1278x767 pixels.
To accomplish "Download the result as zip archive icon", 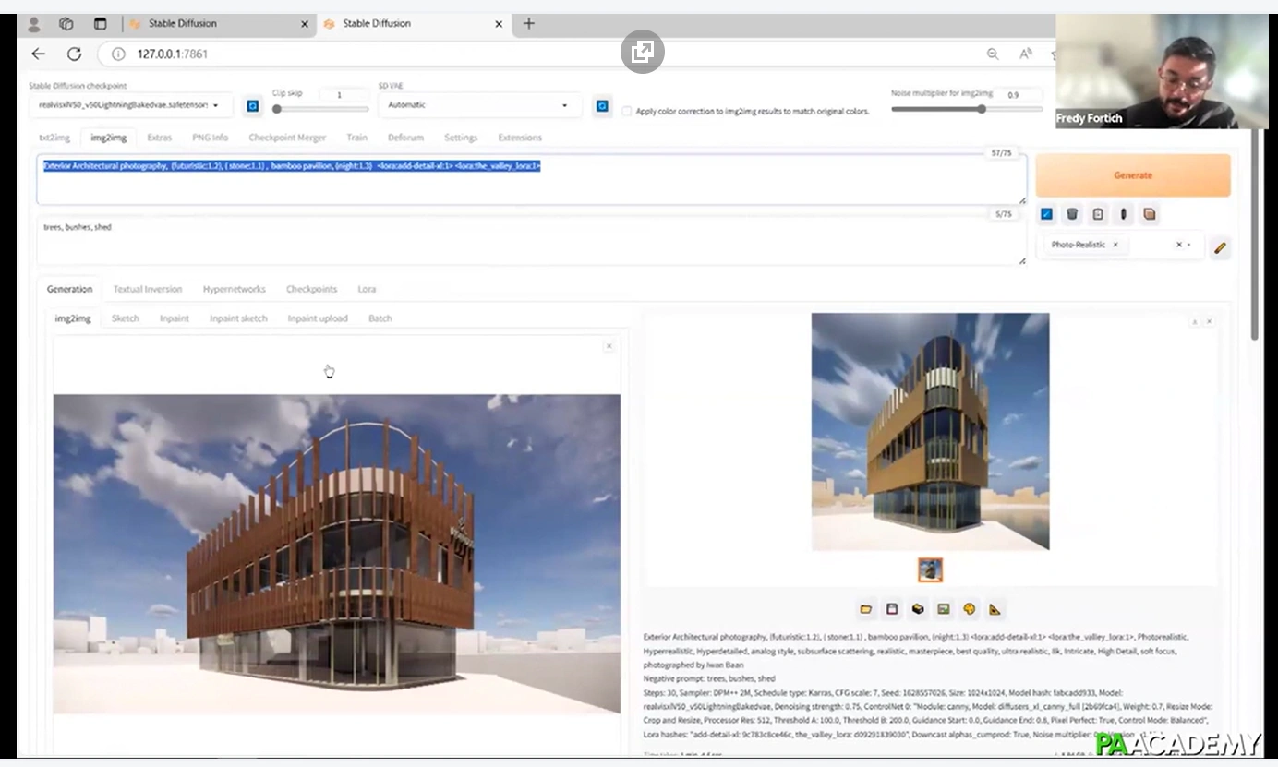I will 918,609.
